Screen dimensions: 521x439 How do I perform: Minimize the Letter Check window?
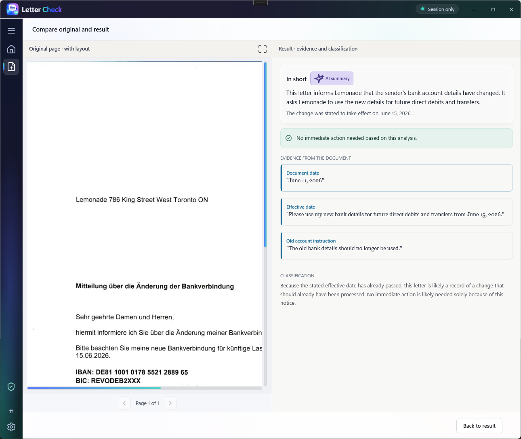pos(475,9)
